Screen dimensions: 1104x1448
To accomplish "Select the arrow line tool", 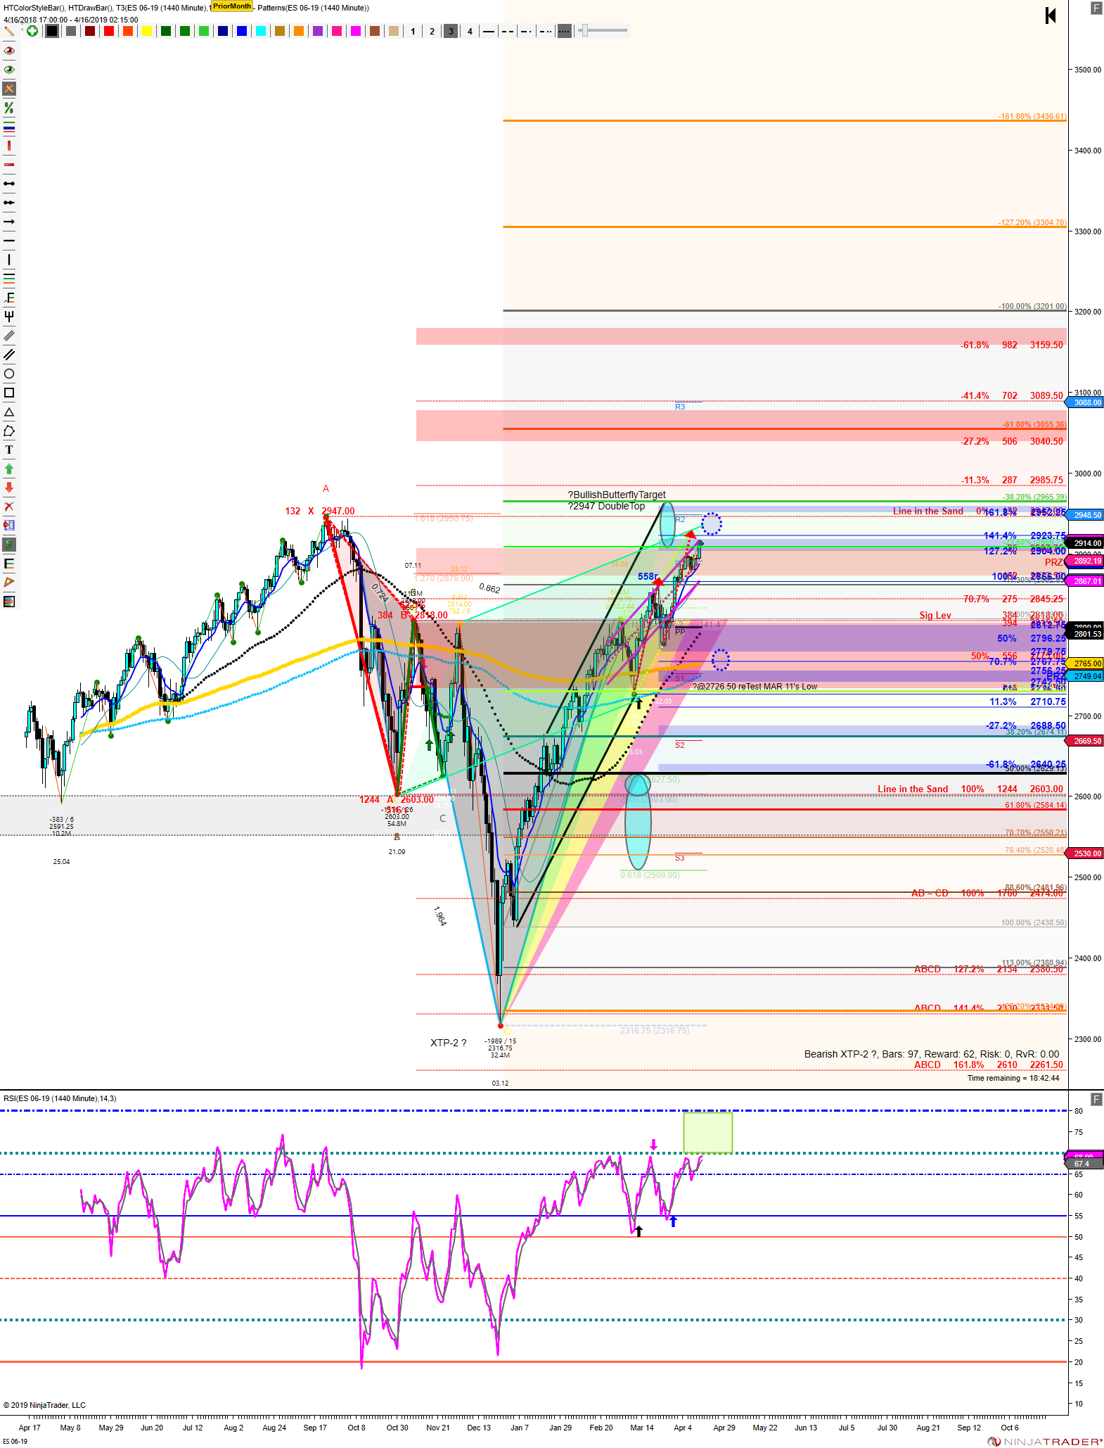I will (9, 222).
